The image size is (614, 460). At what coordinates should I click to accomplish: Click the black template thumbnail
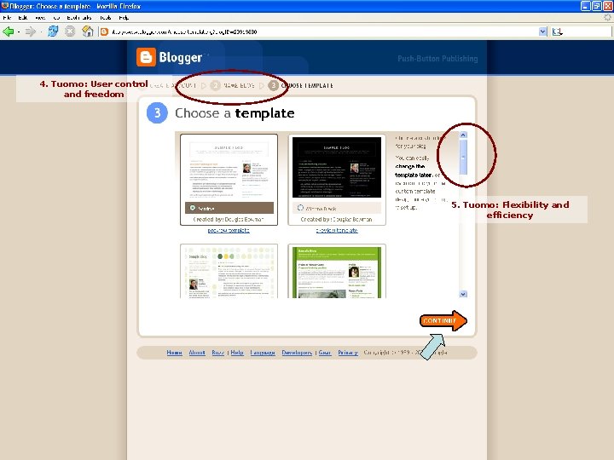[x=337, y=168]
